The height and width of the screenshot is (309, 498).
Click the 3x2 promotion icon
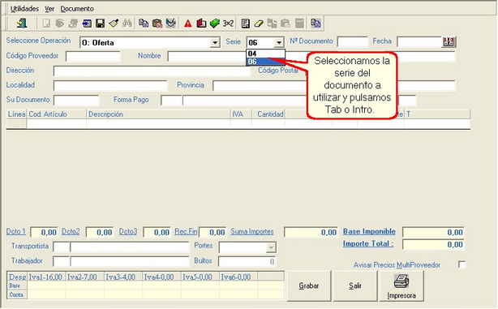click(228, 24)
